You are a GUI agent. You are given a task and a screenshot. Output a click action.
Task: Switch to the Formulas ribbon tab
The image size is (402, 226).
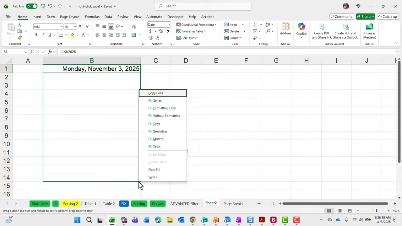pos(92,17)
